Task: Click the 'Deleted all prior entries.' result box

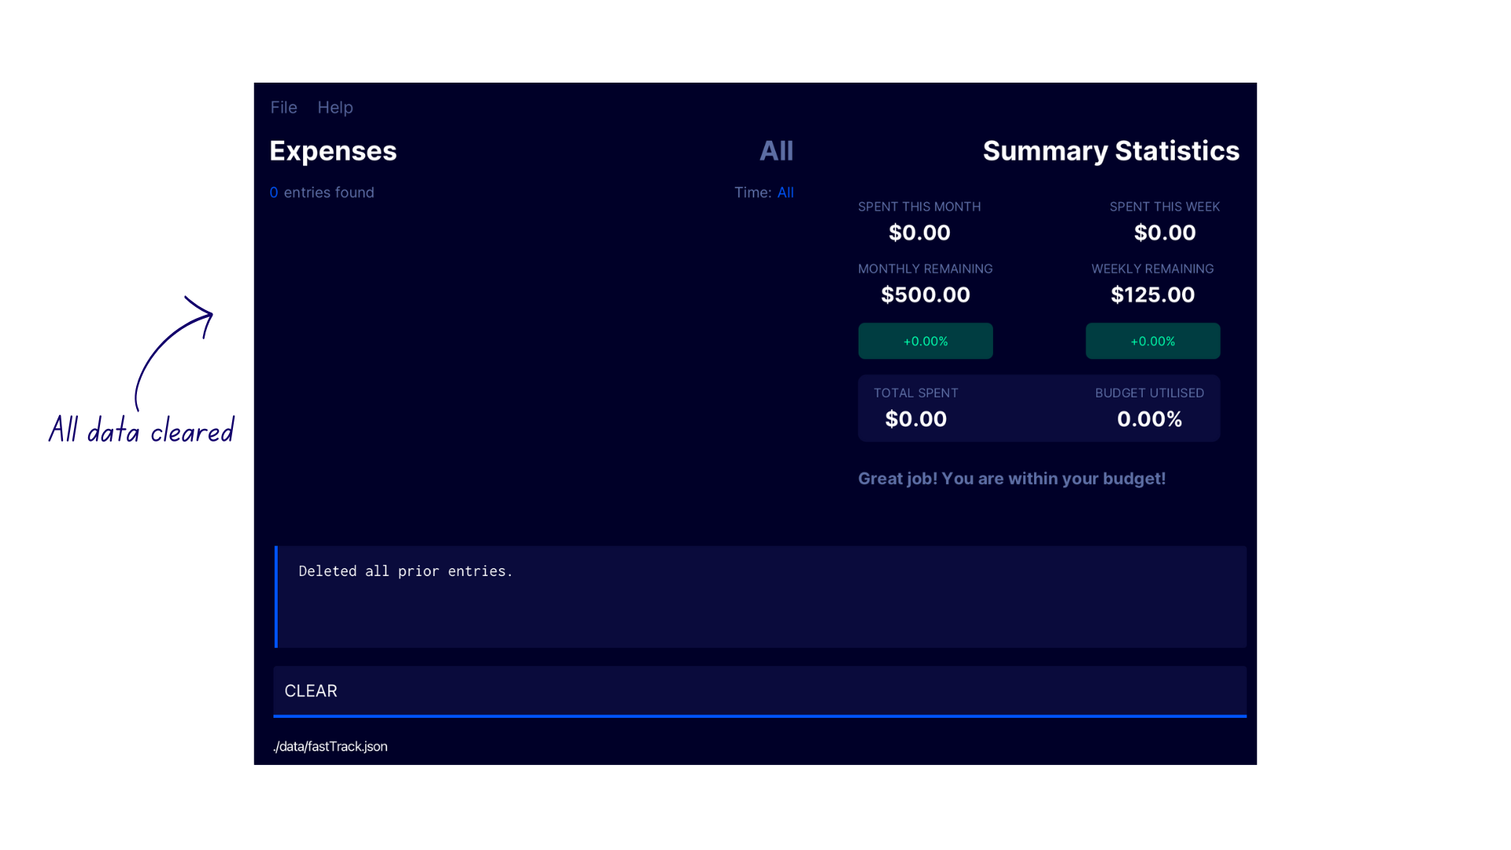Action: pyautogui.click(x=759, y=597)
